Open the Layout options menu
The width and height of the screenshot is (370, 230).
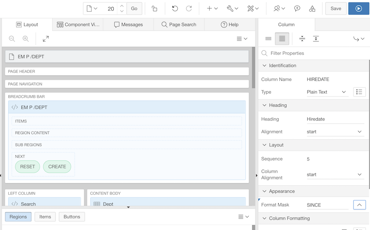coord(242,39)
